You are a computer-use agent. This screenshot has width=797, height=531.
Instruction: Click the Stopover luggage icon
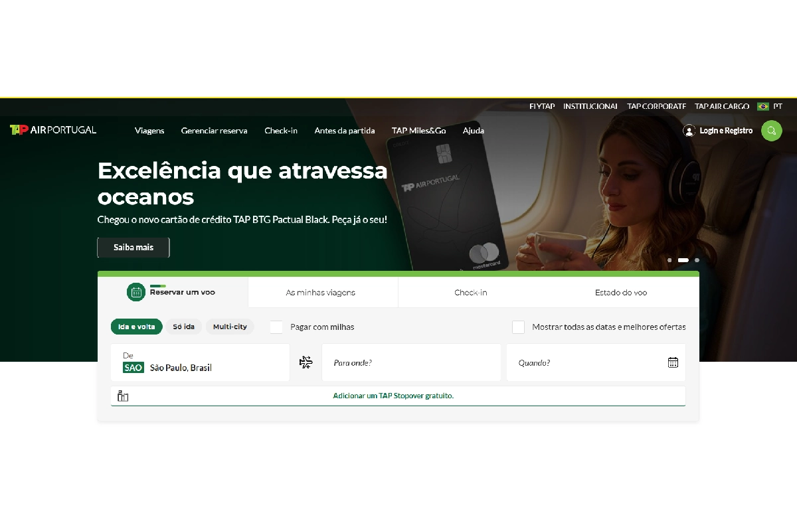click(123, 396)
